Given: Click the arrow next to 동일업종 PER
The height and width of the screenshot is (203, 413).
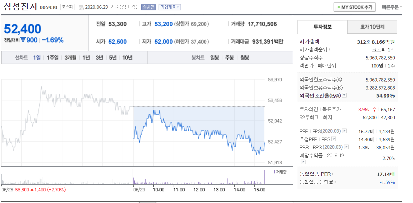Looking at the screenshot, I should click(333, 174).
